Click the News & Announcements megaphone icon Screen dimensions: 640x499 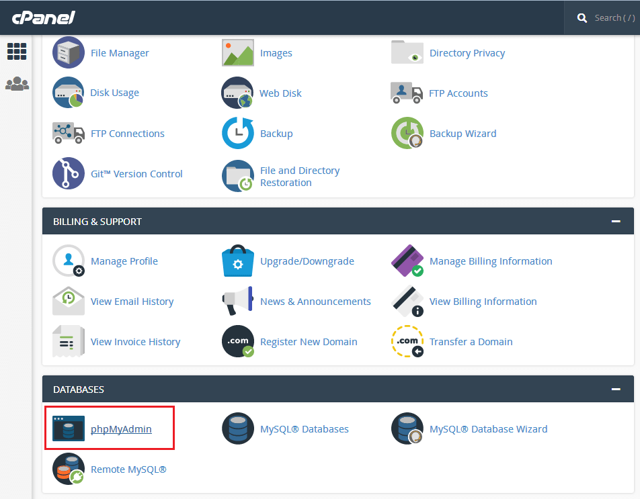coord(238,301)
